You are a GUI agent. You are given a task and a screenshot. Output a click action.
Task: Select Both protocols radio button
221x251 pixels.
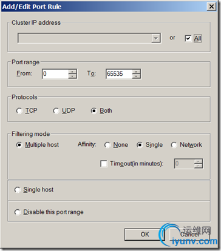click(93, 111)
